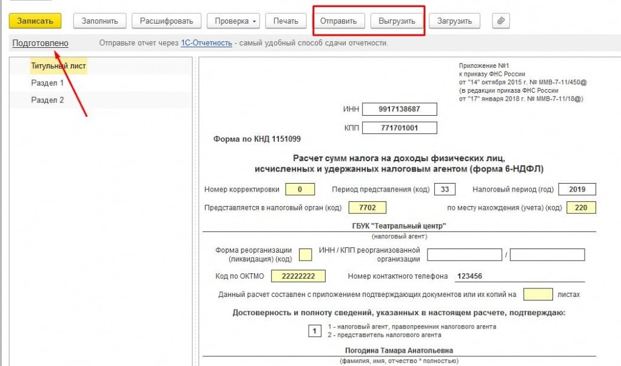
Task: Click the Форма реорганизации code box
Action: pyautogui.click(x=306, y=255)
